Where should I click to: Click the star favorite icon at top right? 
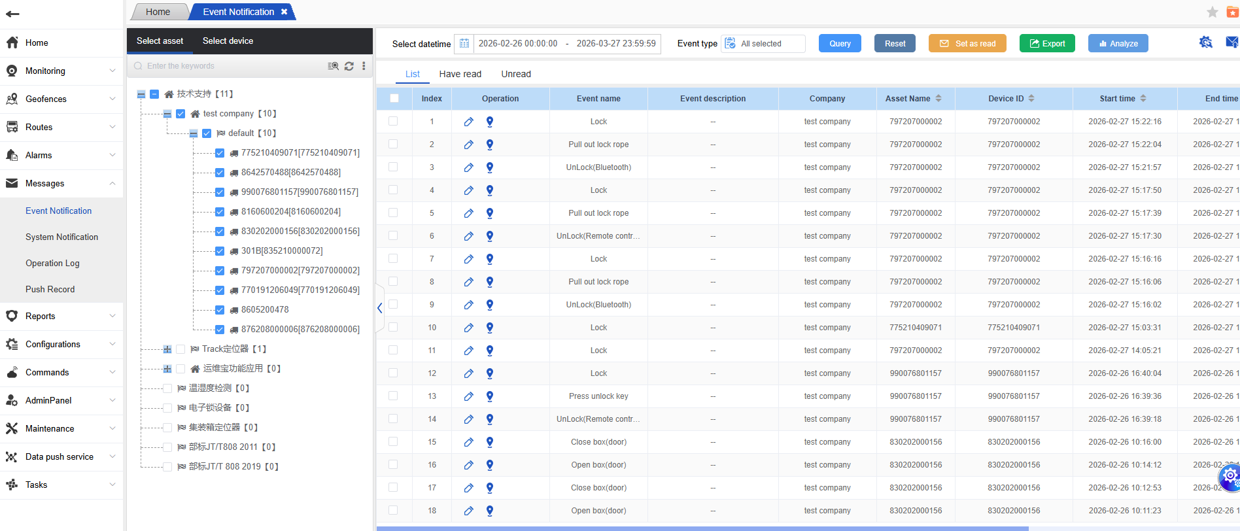tap(1212, 12)
